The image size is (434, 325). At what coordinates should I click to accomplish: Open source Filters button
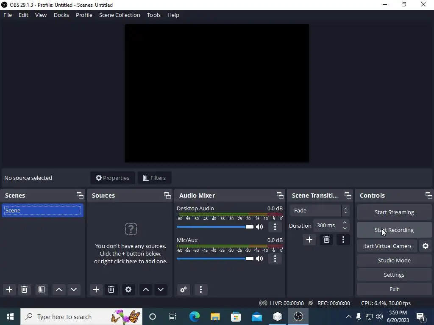pyautogui.click(x=154, y=178)
